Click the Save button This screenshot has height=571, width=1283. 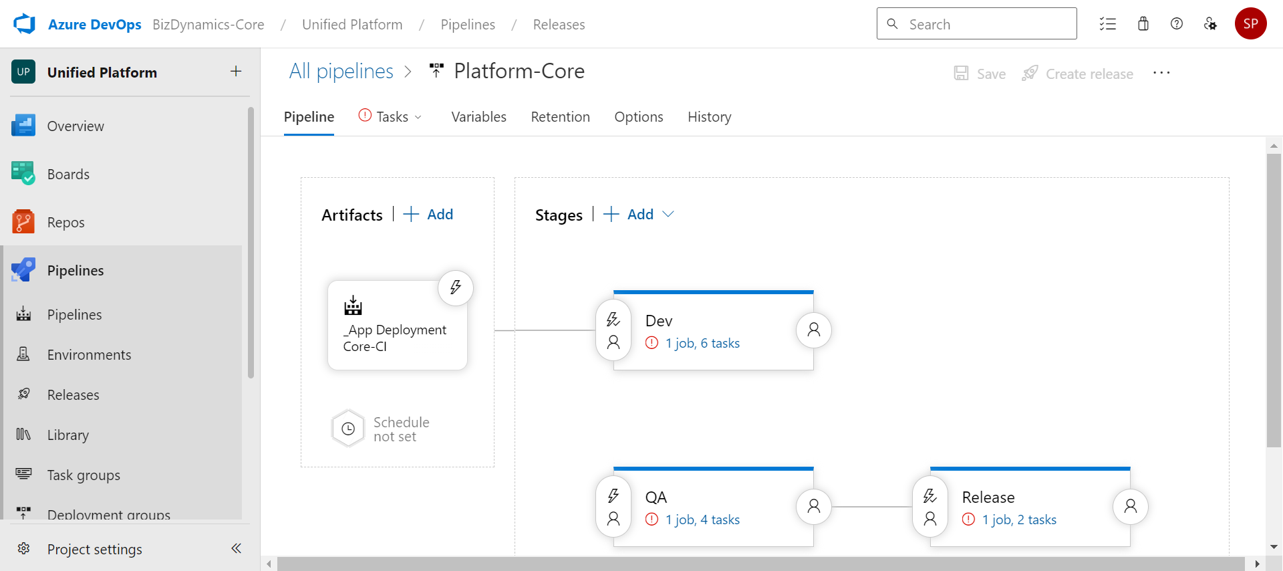coord(980,74)
